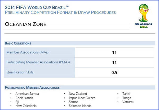The height and width of the screenshot is (110, 159).
Task: Click Cook Islands list entry
Action: (24, 98)
